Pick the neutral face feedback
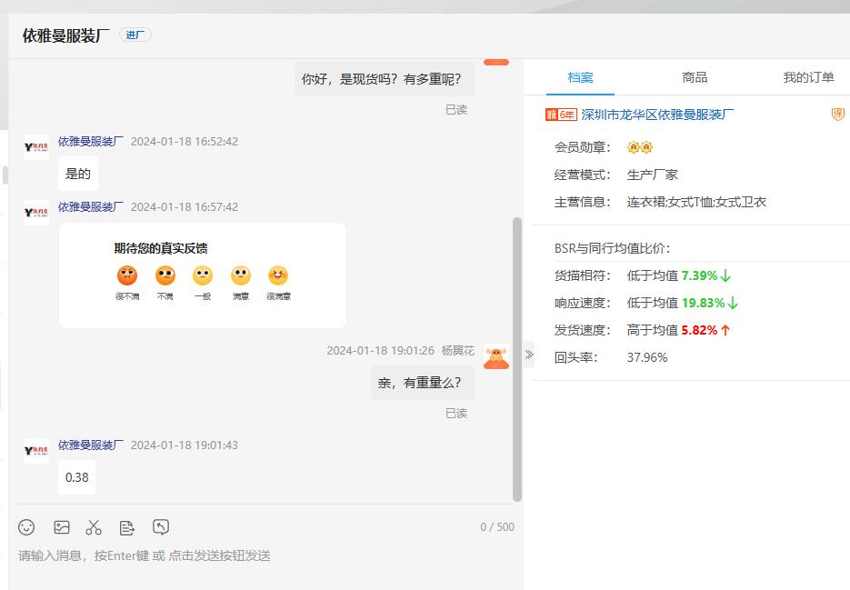 pyautogui.click(x=203, y=275)
